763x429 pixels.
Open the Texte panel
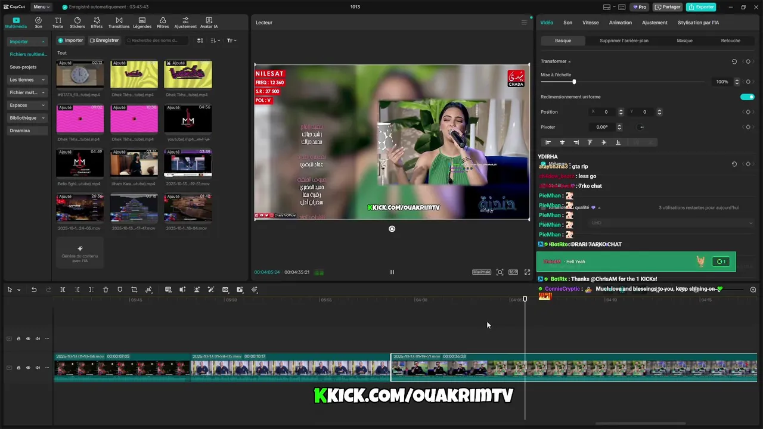pyautogui.click(x=58, y=23)
